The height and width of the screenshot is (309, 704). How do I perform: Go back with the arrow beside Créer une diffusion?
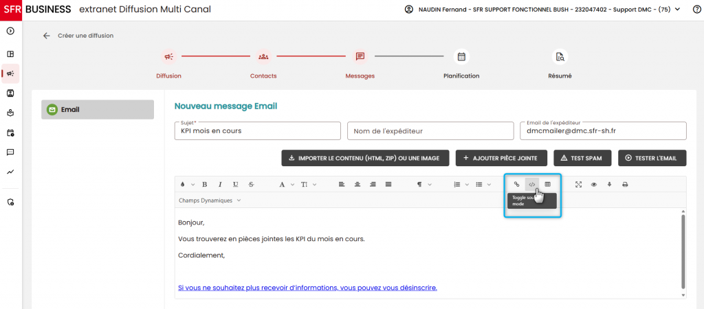46,36
